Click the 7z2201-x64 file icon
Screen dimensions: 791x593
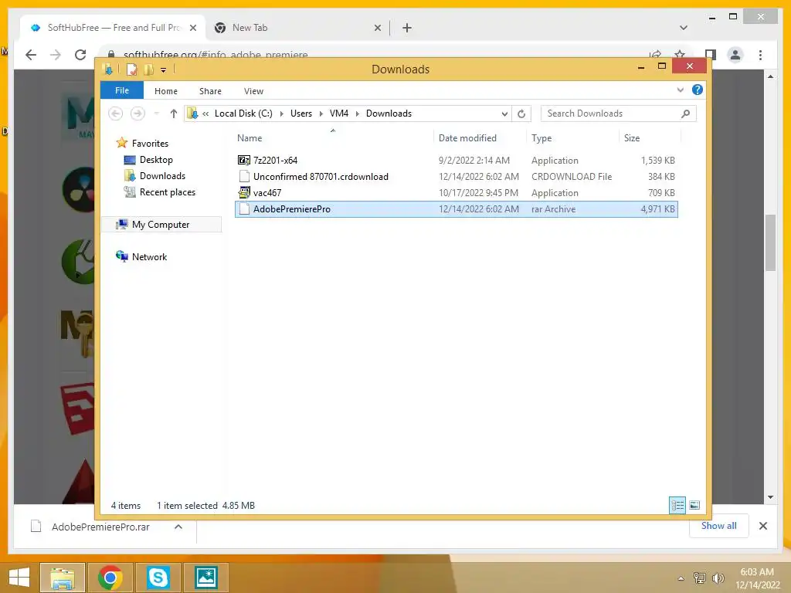(243, 161)
